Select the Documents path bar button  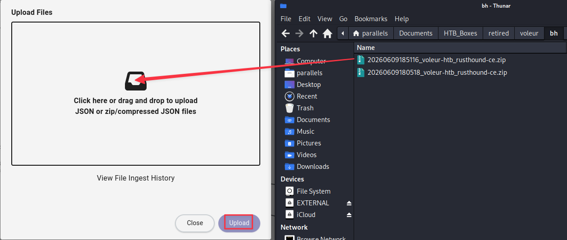416,33
